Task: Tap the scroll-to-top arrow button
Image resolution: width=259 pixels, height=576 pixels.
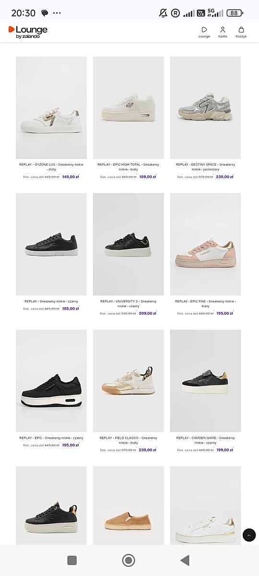Action: [249, 535]
